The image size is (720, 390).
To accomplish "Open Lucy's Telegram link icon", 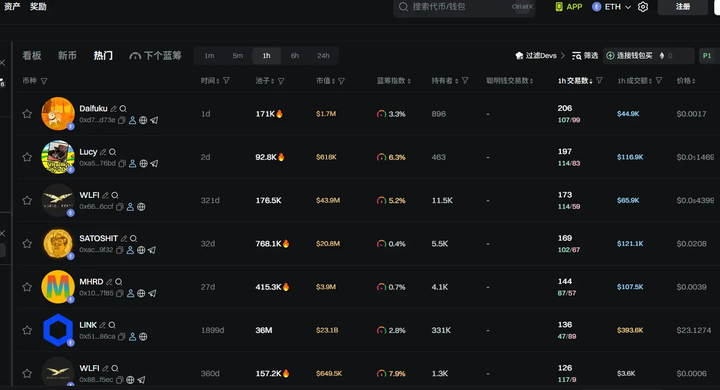I will [x=154, y=164].
